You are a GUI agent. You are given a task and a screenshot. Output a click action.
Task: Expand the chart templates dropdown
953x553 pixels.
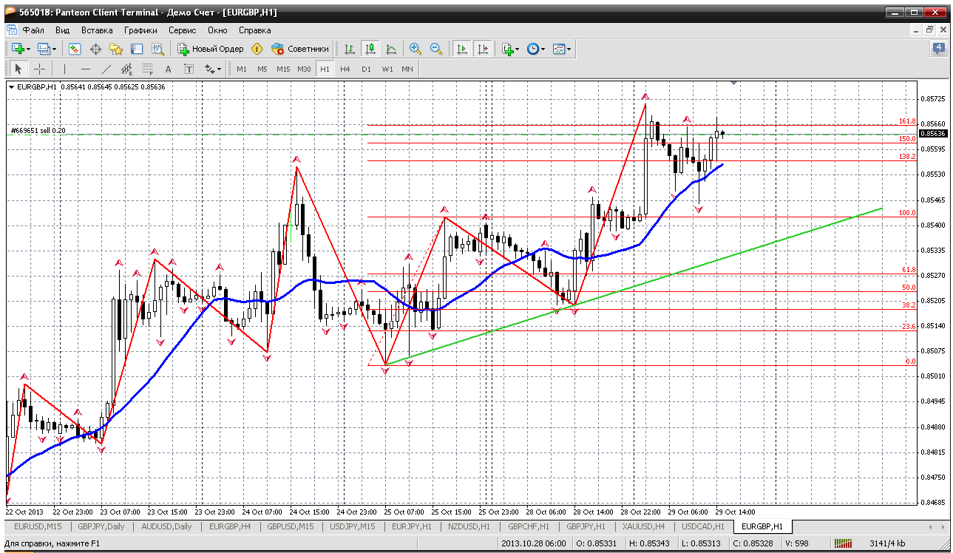click(x=569, y=49)
